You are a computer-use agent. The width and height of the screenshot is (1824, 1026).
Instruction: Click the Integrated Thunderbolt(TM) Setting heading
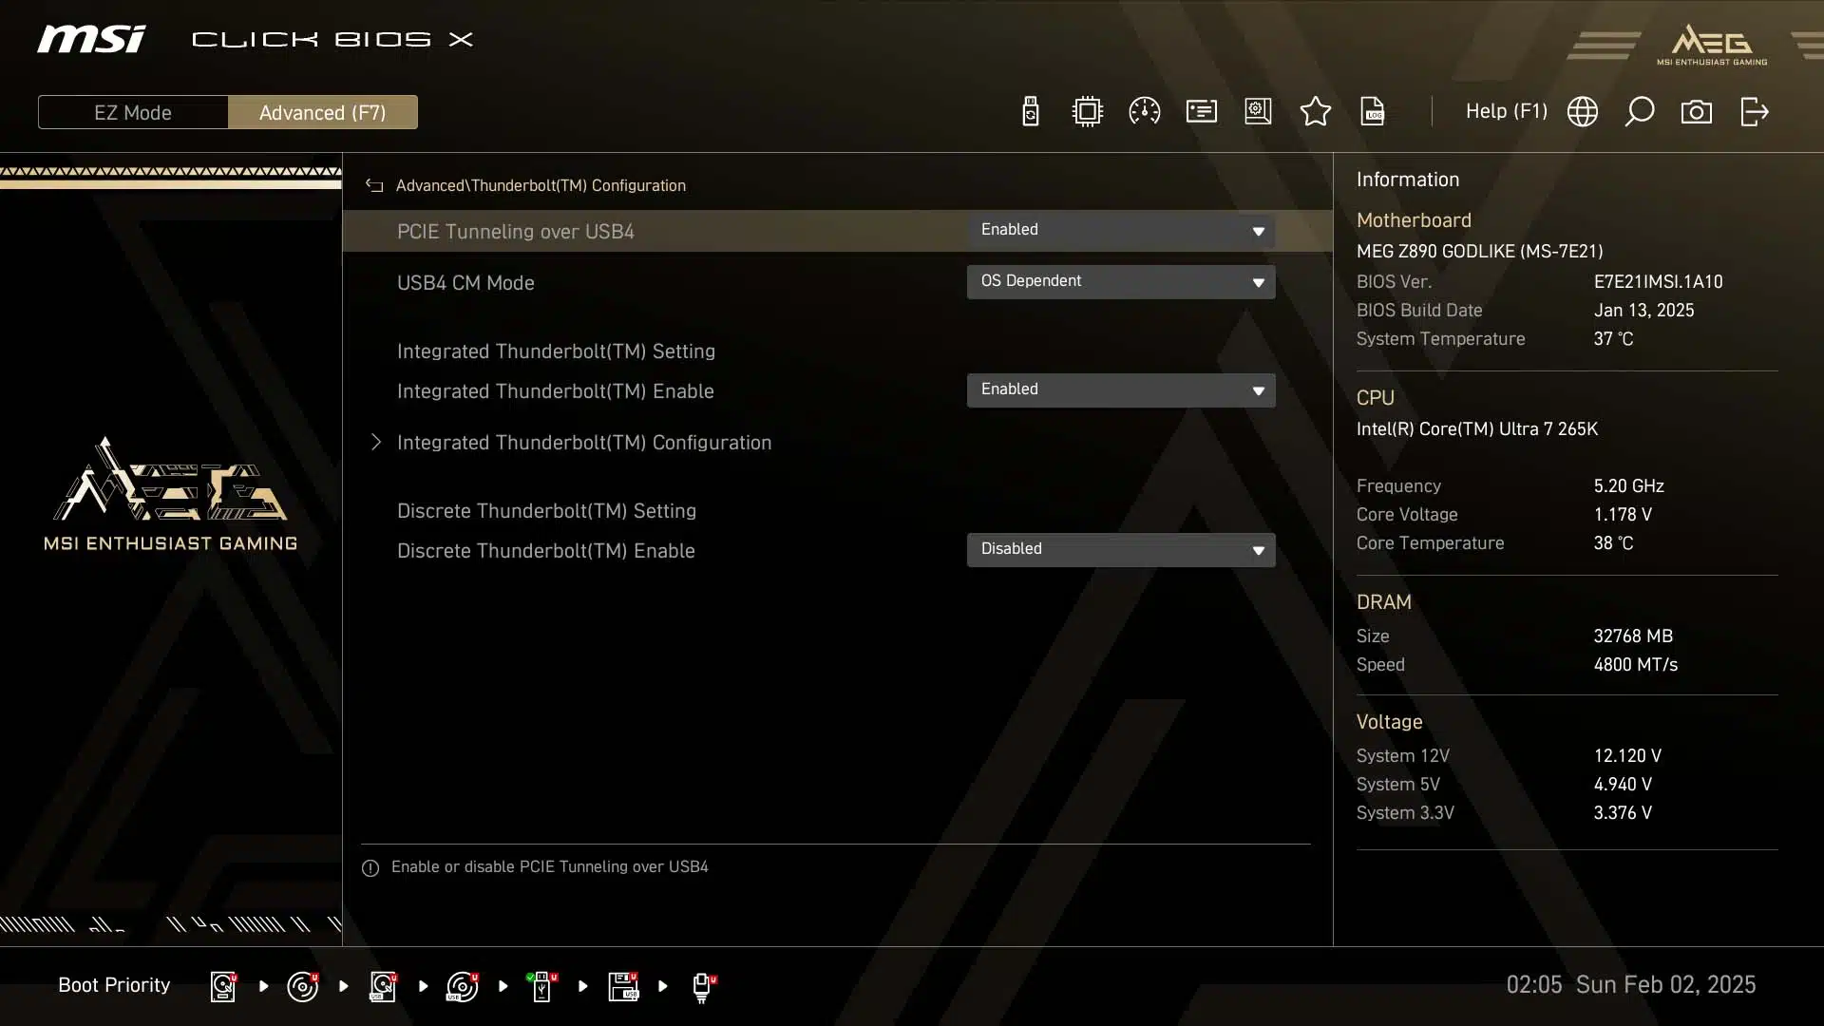tap(556, 351)
